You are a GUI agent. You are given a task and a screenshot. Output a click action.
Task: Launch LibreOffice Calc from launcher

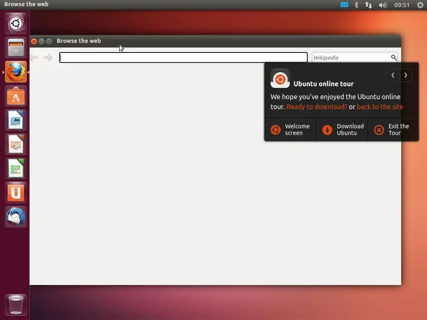pyautogui.click(x=16, y=168)
